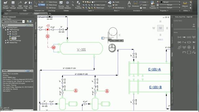Expand the Block panel
Screen dimensions: 199x112
[x=117, y=11]
